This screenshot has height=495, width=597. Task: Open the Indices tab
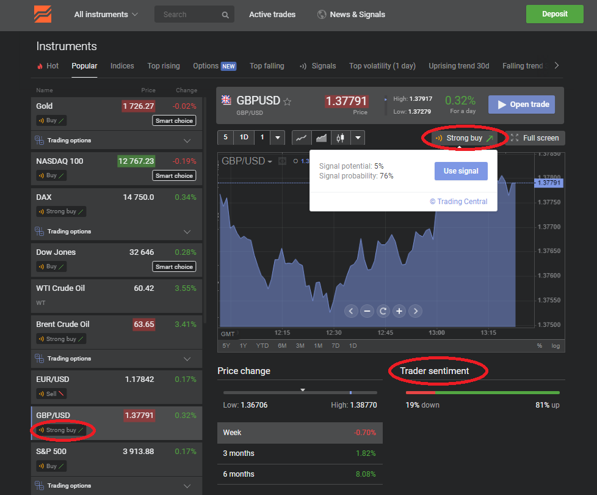[122, 66]
